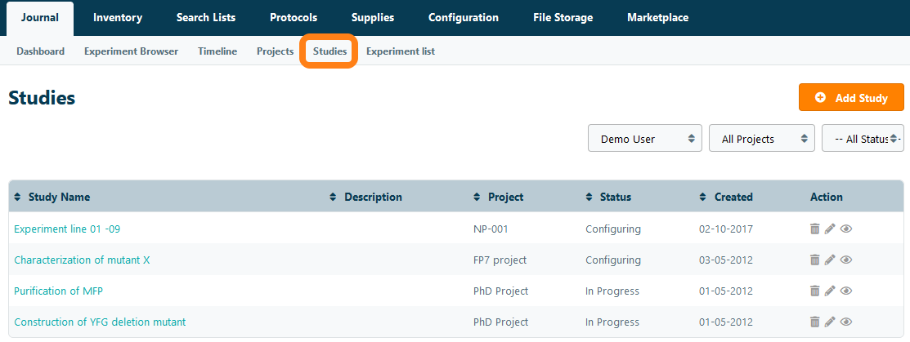This screenshot has height=342, width=910.
Task: Click eye icon for Characterization of mutant X
Action: tap(846, 260)
